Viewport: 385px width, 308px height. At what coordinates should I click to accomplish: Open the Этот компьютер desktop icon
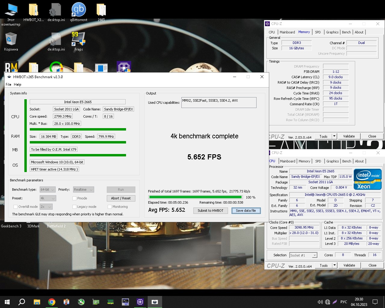point(11,14)
